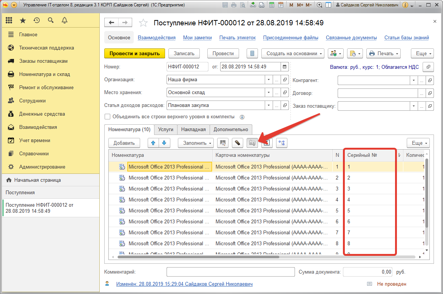The width and height of the screenshot is (443, 294).
Task: Click the serial number fill icon
Action: 252,143
